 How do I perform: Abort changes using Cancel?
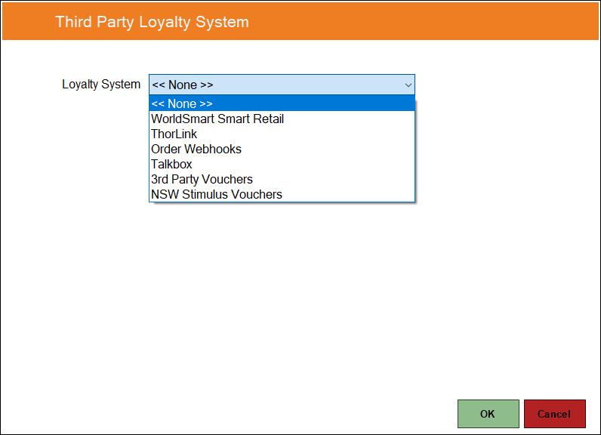554,414
